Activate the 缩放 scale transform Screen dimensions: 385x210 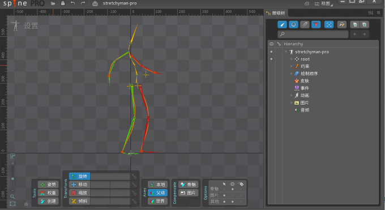click(x=80, y=193)
